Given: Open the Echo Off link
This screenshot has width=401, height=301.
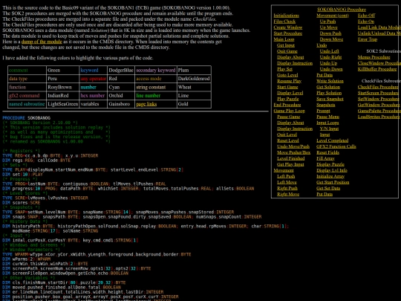Looking at the screenshot, I should 366,16.
